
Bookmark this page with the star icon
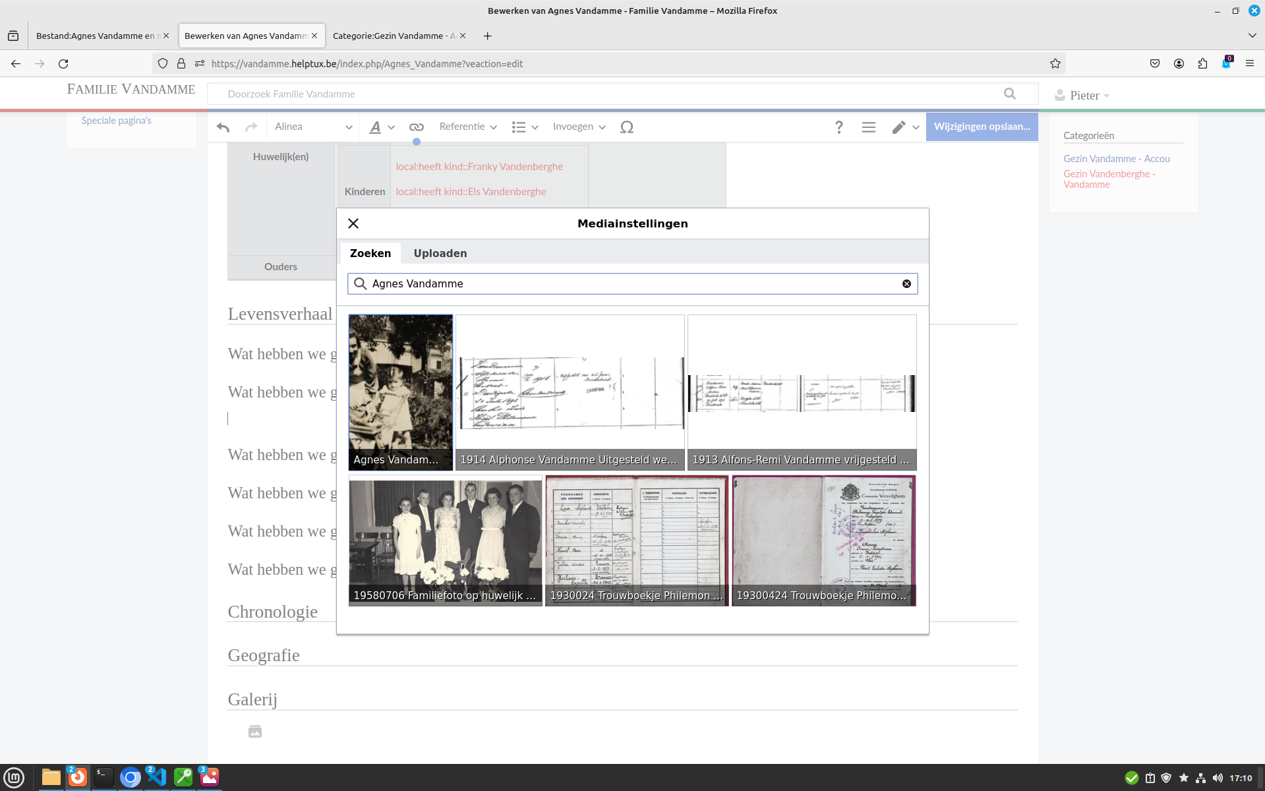[x=1055, y=64]
